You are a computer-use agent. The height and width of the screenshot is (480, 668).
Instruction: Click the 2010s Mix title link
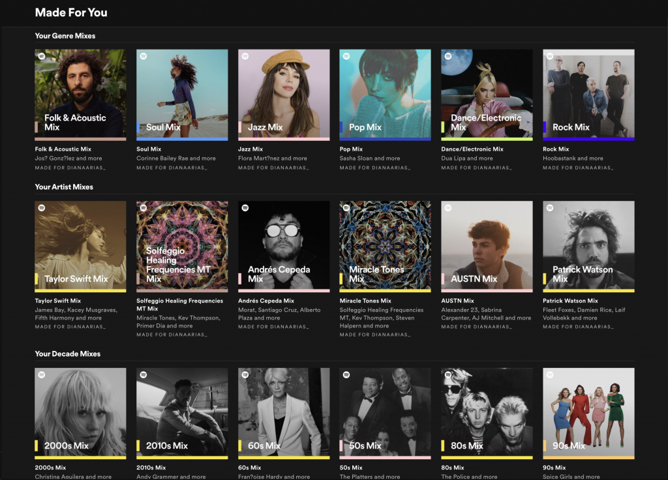[151, 468]
